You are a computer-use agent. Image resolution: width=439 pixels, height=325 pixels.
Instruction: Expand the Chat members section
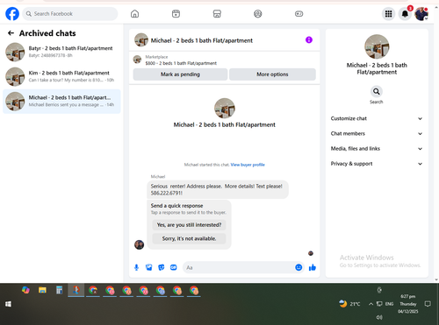pyautogui.click(x=377, y=134)
